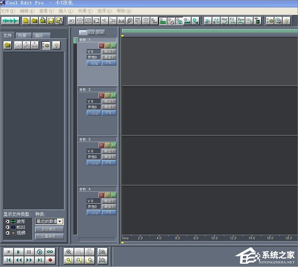This screenshot has height=267, width=298.
Task: Uncheck the 波形 file type checkbox
Action: tap(8, 221)
